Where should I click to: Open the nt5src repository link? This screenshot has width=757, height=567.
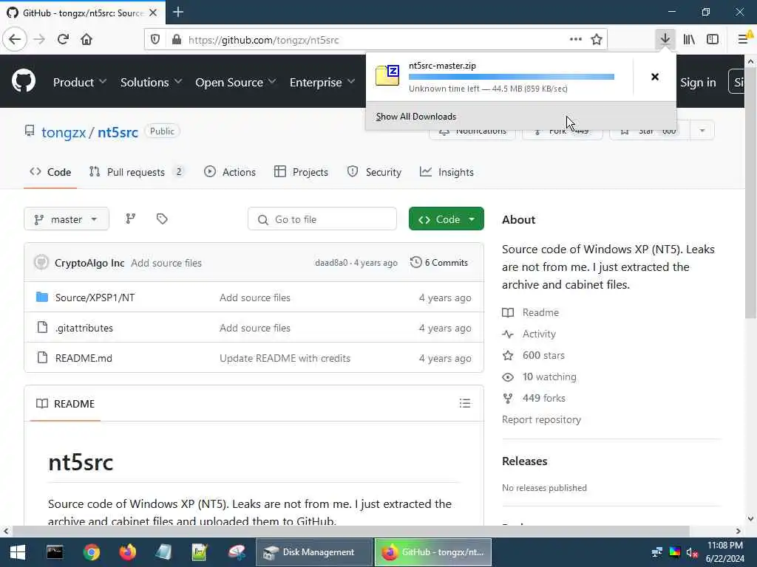(118, 131)
